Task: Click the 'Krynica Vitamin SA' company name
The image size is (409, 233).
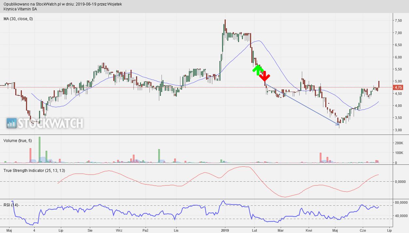Action: tap(21, 9)
